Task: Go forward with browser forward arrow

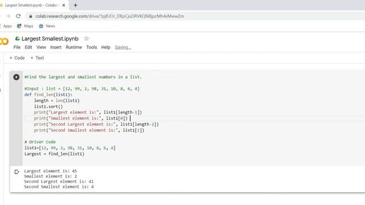Action: (x=9, y=16)
